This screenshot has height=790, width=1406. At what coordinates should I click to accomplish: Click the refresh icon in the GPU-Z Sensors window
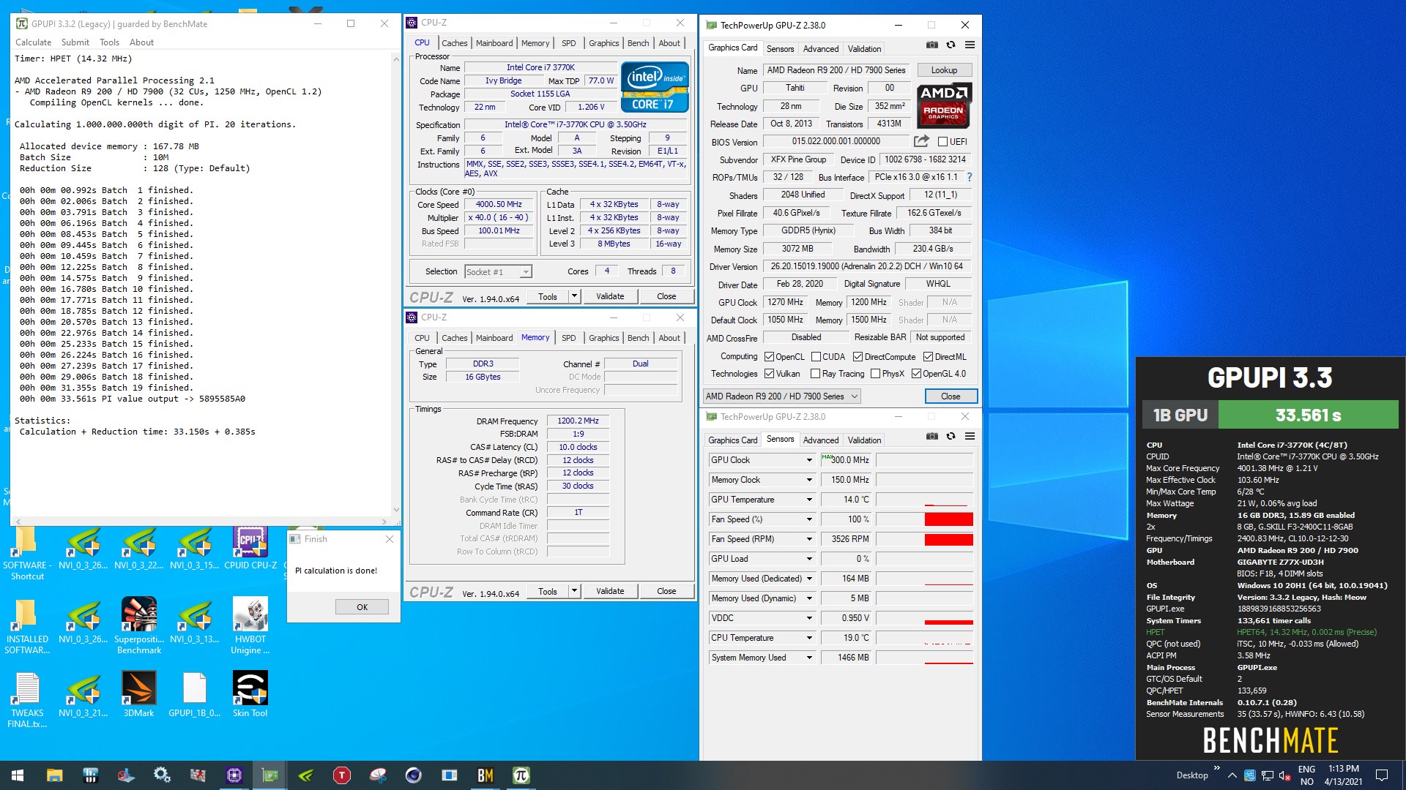point(951,436)
